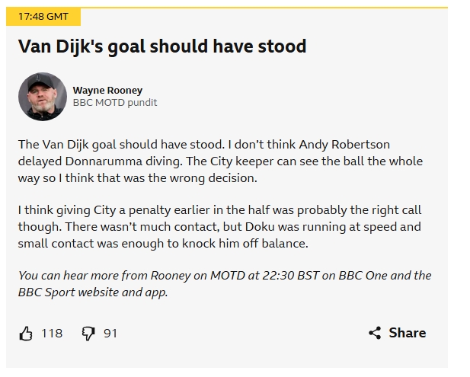Open the Share button label

(x=408, y=333)
